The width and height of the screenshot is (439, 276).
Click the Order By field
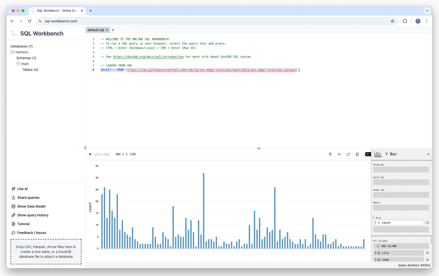pyautogui.click(x=401, y=195)
